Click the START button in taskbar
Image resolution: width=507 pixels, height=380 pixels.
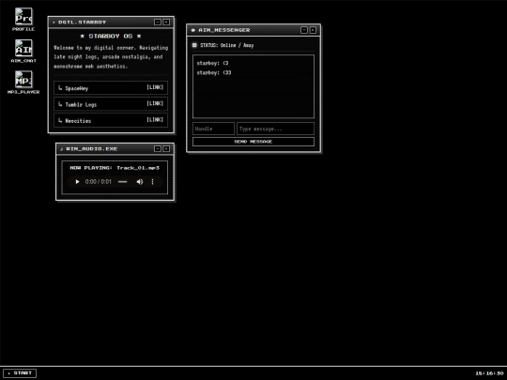tap(20, 372)
